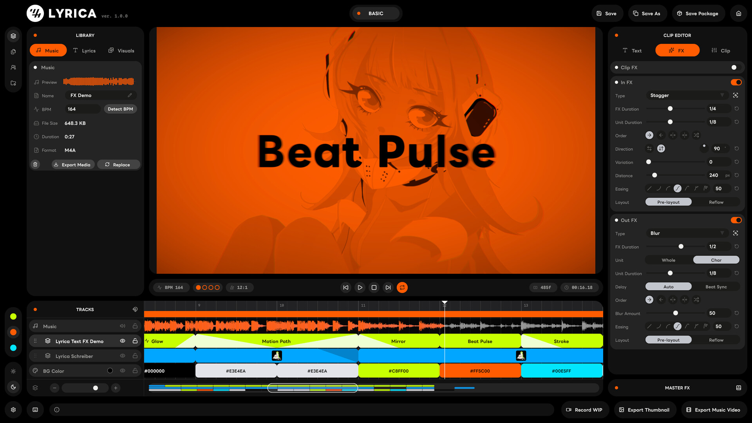Skip to the previous clip marker
Viewport: 752px width, 423px height.
(345, 287)
